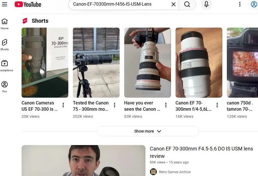Clear the search box text
Screen dimensions: 258x176
[x=174, y=4]
